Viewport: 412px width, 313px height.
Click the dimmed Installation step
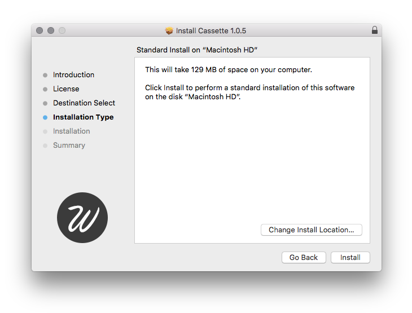(x=71, y=131)
